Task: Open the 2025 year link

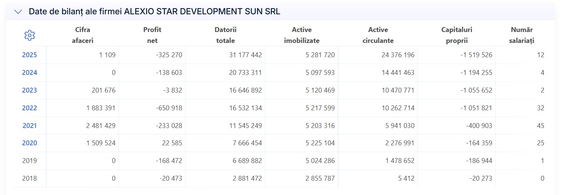Action: [x=29, y=55]
